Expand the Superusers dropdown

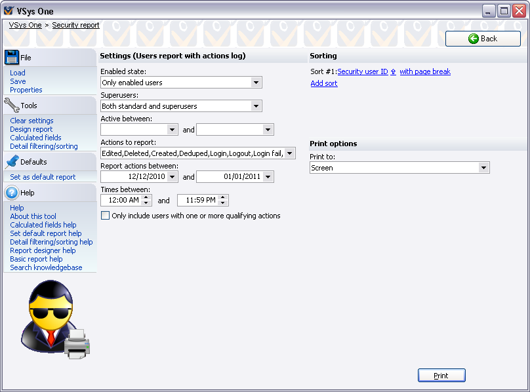pyautogui.click(x=256, y=106)
